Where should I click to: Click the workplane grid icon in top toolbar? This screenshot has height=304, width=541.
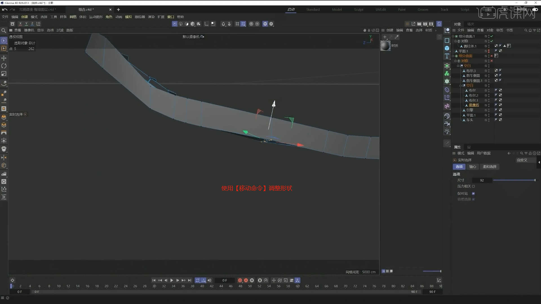coord(237,24)
